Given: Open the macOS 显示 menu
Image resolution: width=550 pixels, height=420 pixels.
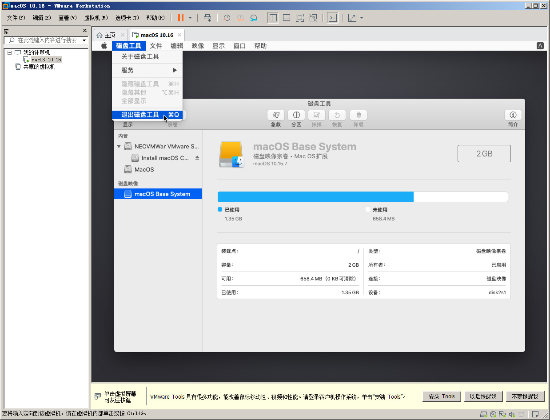Looking at the screenshot, I should pos(219,46).
